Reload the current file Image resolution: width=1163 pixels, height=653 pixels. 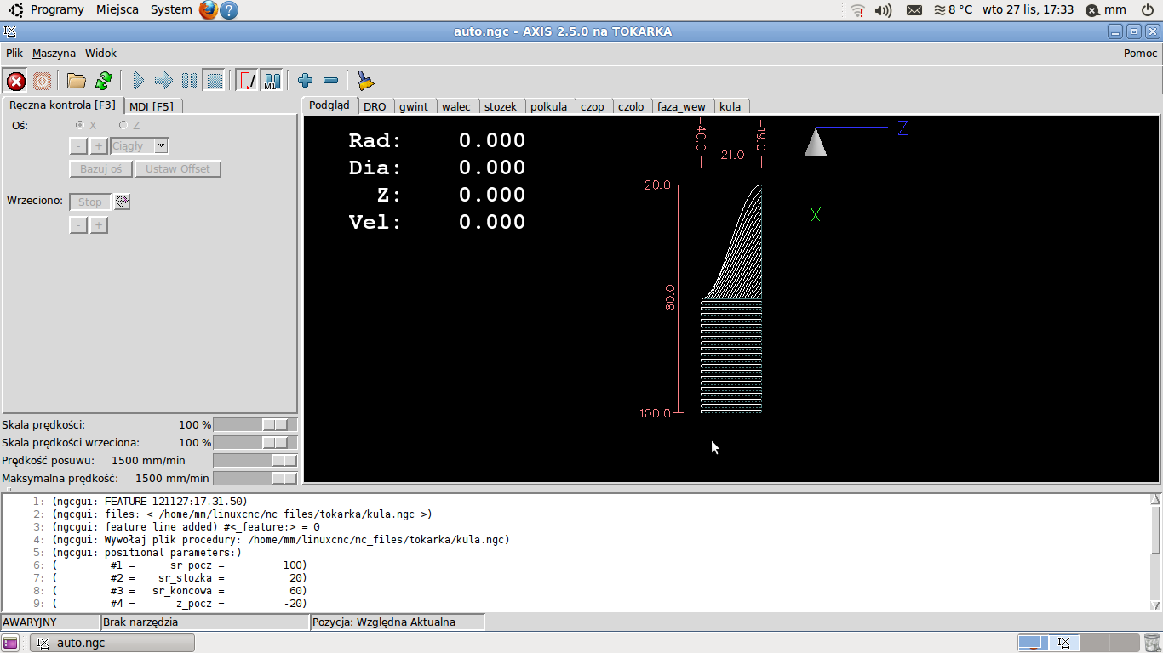point(104,81)
